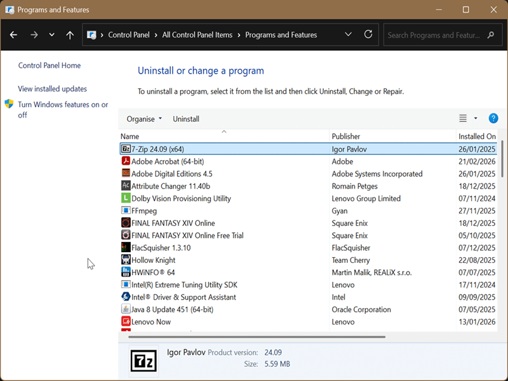Expand chevron after Control Panel breadcrumb
508x381 pixels.
tap(156, 35)
